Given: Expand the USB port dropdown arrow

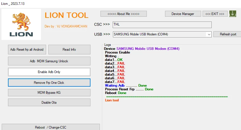Looking at the screenshot, I should (x=209, y=35).
